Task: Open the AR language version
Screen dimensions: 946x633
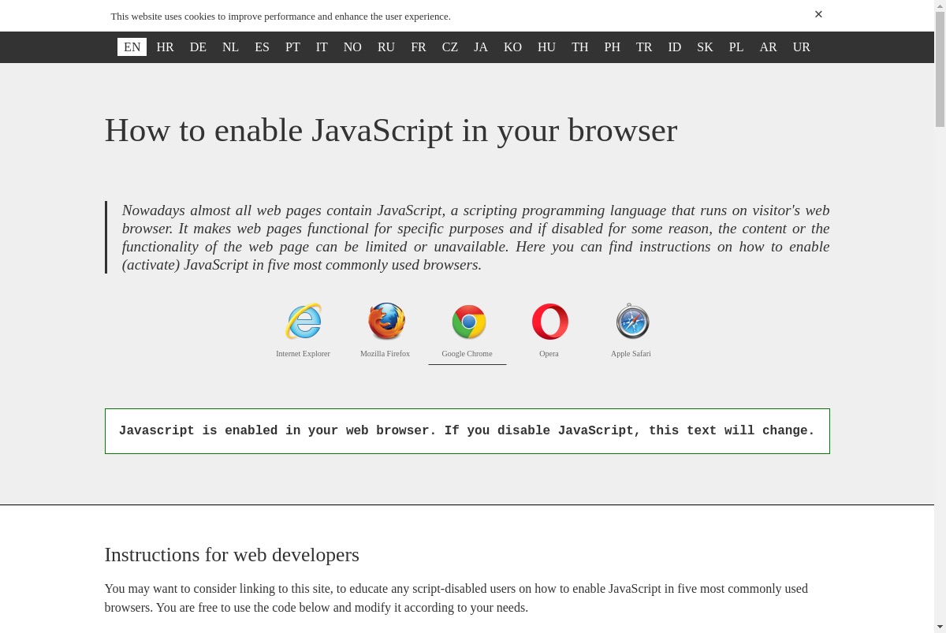Action: tap(768, 47)
